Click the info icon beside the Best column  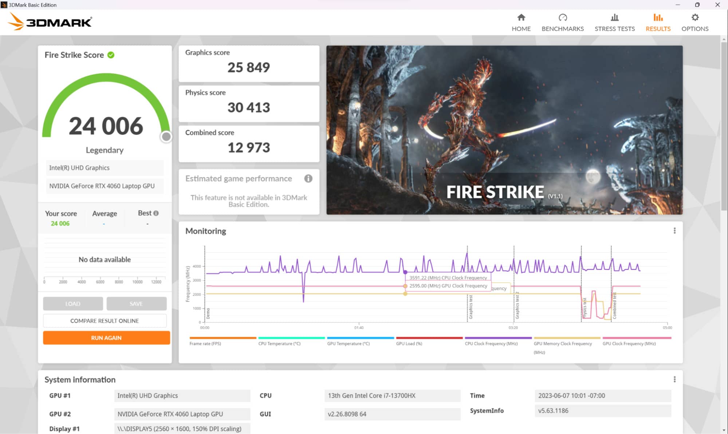click(156, 213)
